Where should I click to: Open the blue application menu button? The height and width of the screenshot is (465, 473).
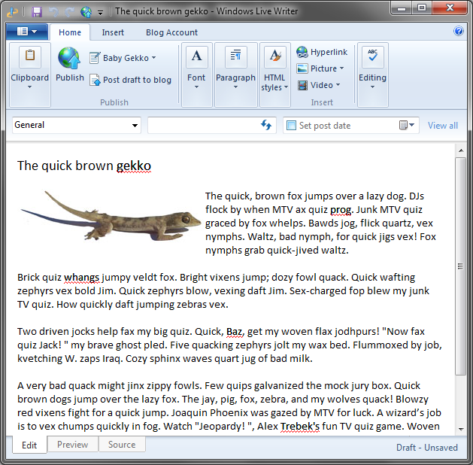coord(27,32)
